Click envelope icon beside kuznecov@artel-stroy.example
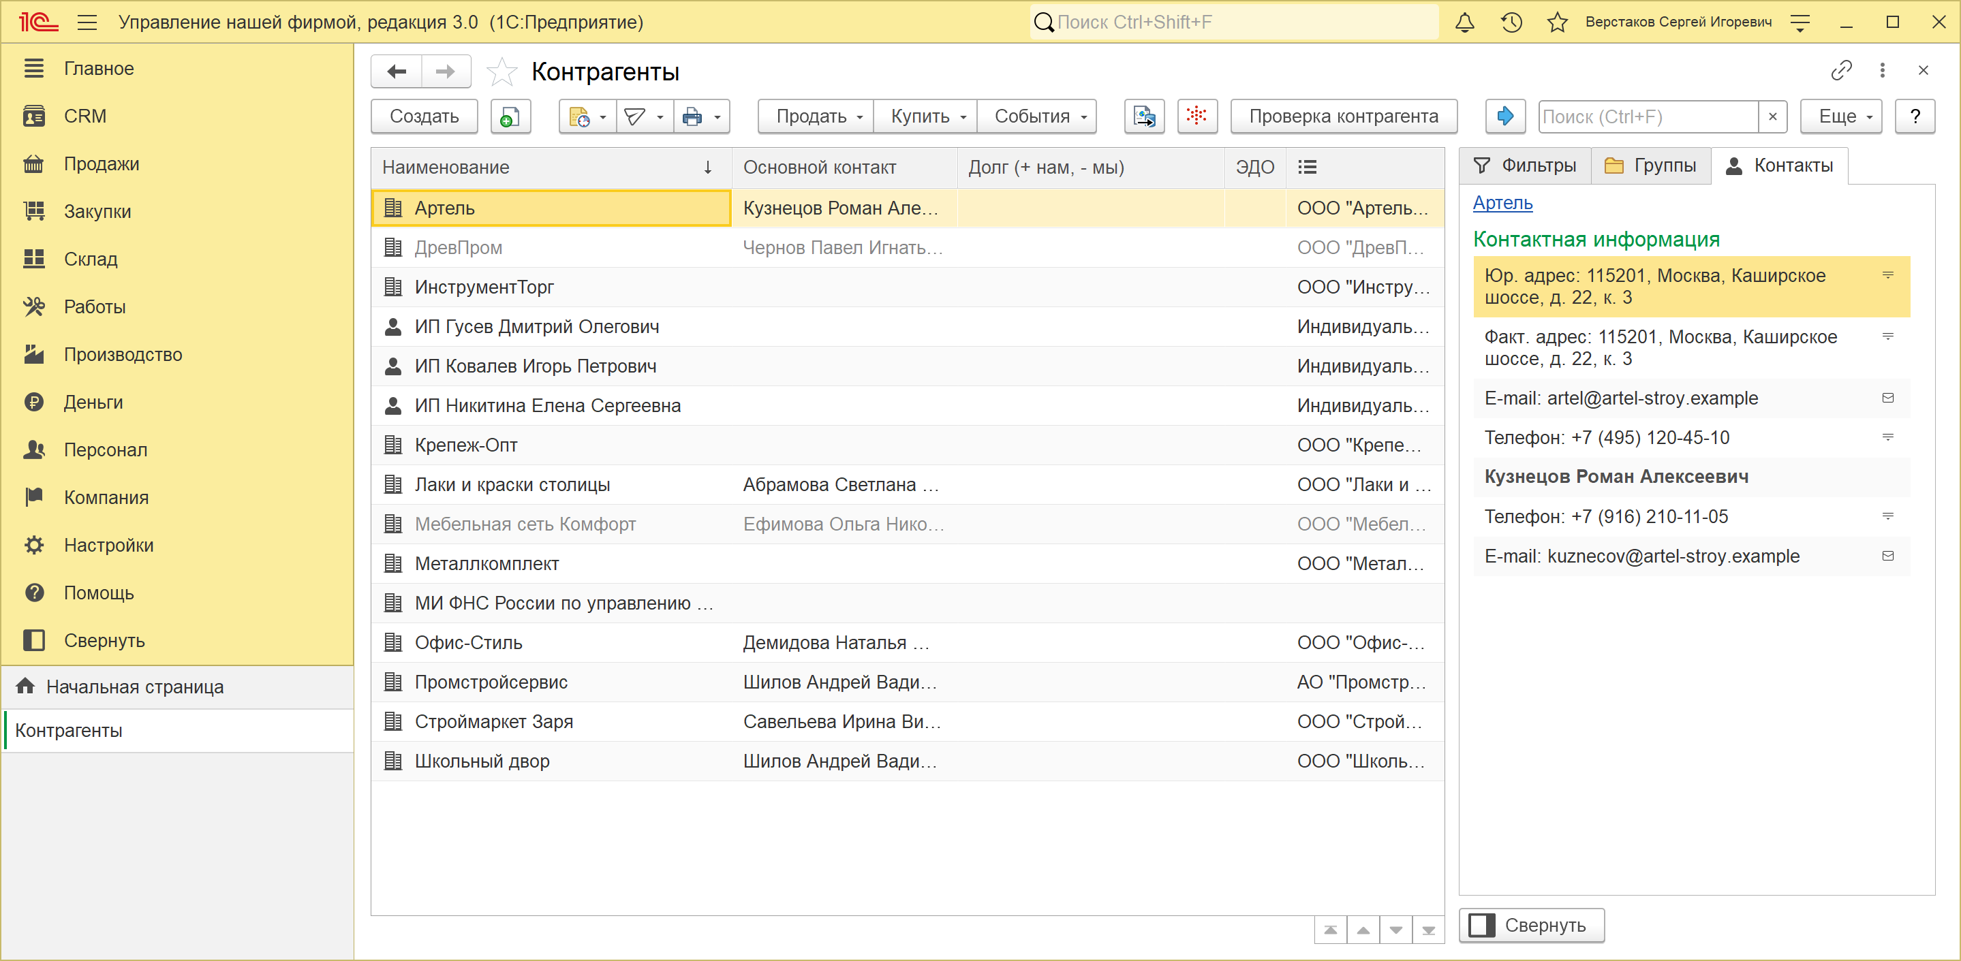Screen dimensions: 1961x961 (1888, 556)
